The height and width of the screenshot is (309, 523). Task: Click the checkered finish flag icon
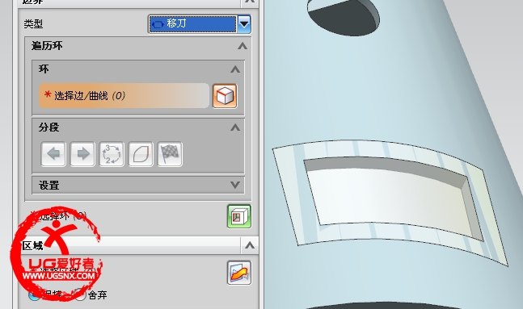[x=170, y=154]
